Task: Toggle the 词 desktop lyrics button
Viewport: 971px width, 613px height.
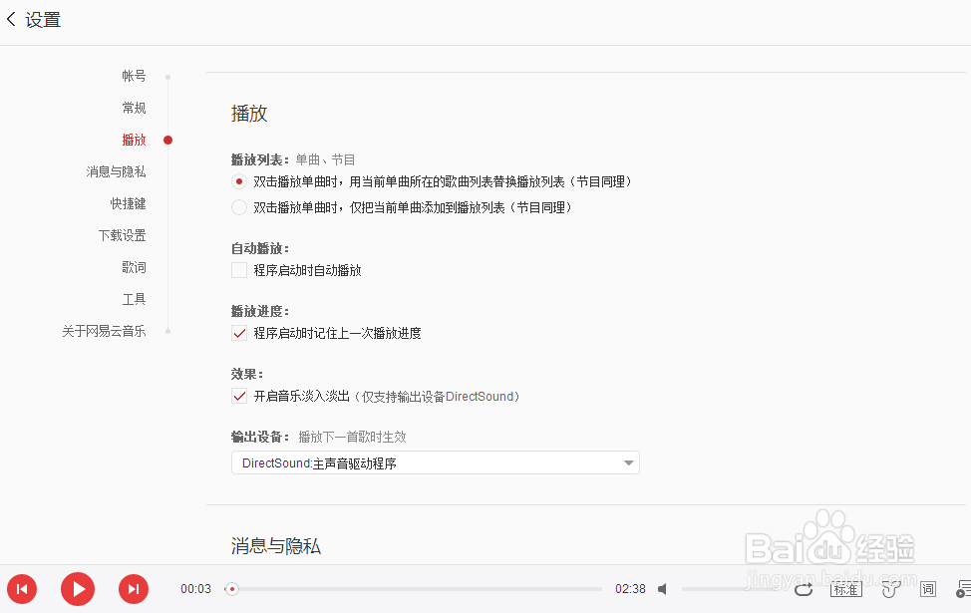Action: 928,589
